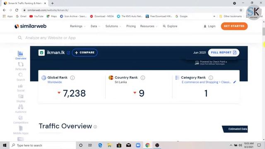Click the COMPARE button
The width and height of the screenshot is (265, 149).
84,53
